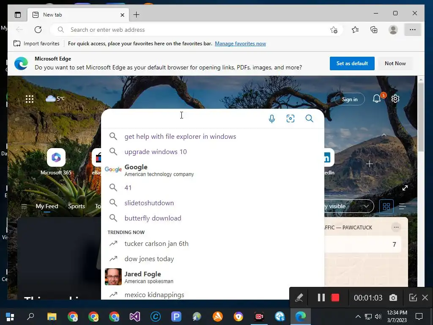
Task: Select trending tucker carlson jan 6th
Action: click(x=213, y=243)
